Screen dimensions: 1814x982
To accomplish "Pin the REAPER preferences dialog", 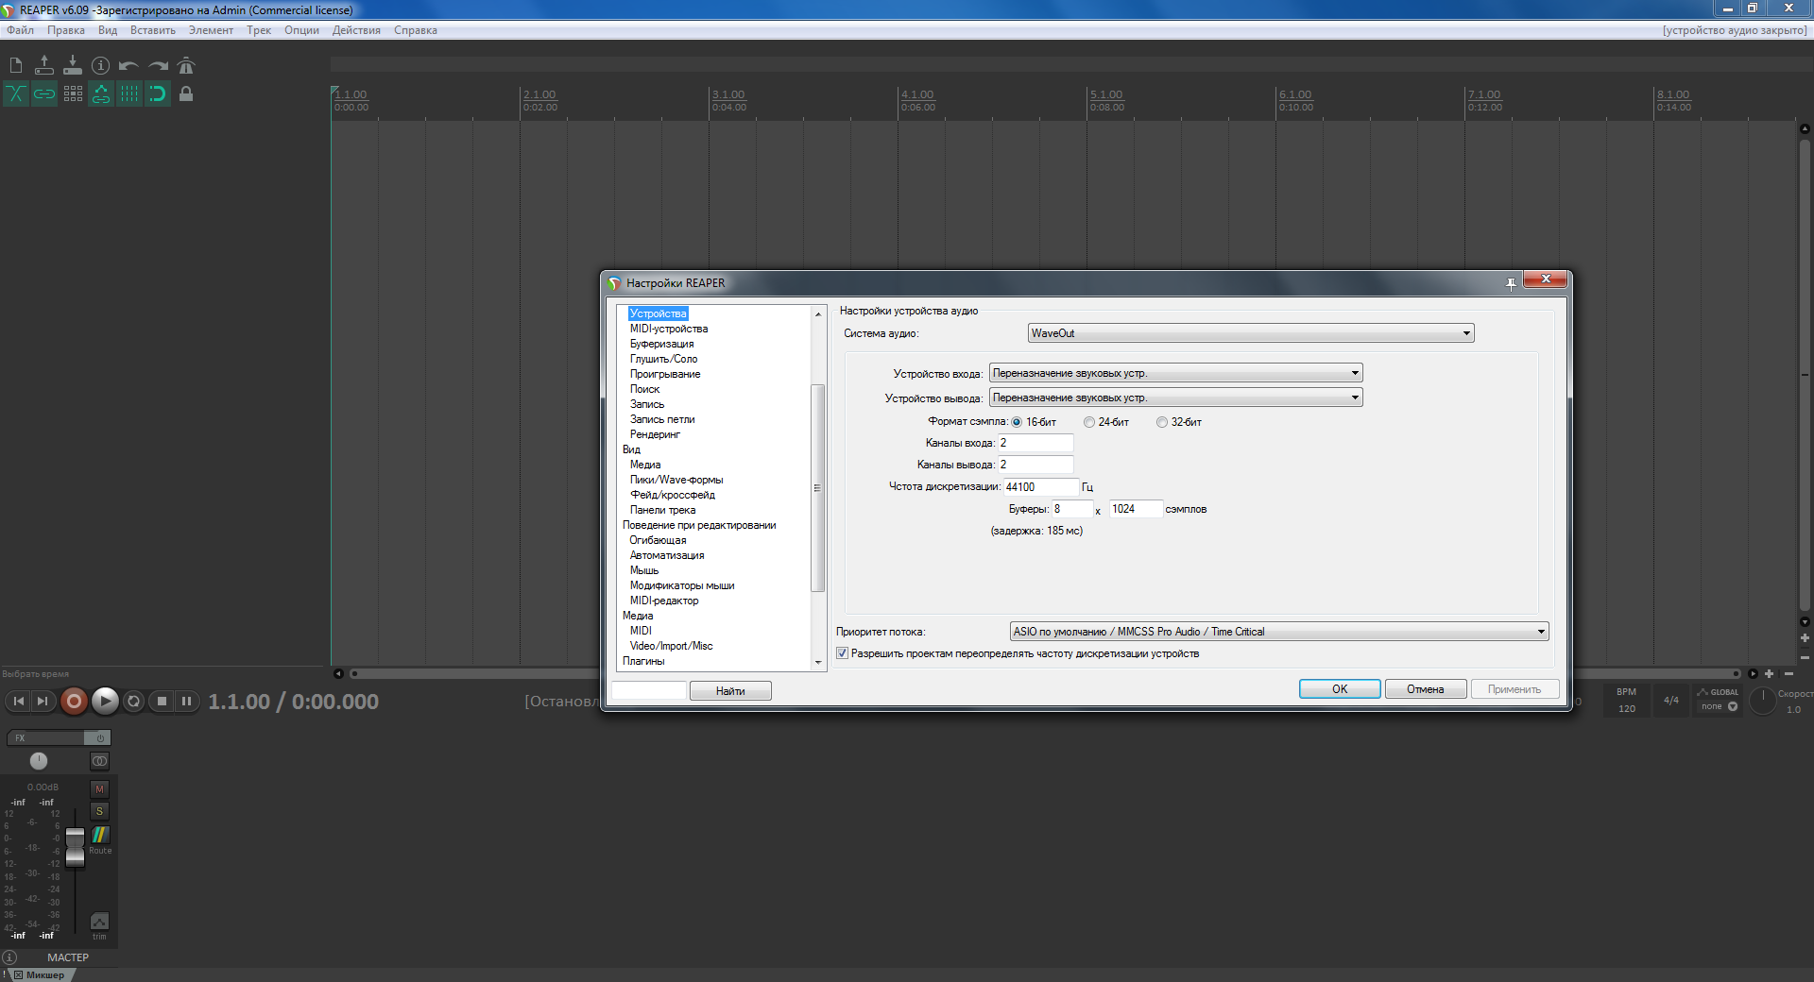I will 1511,283.
